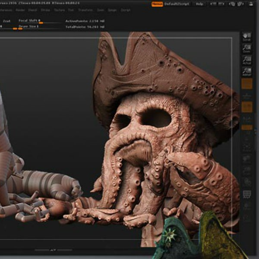Click the Move view icon on right shelf
Screen dimensions: 259x259
[x=247, y=159]
